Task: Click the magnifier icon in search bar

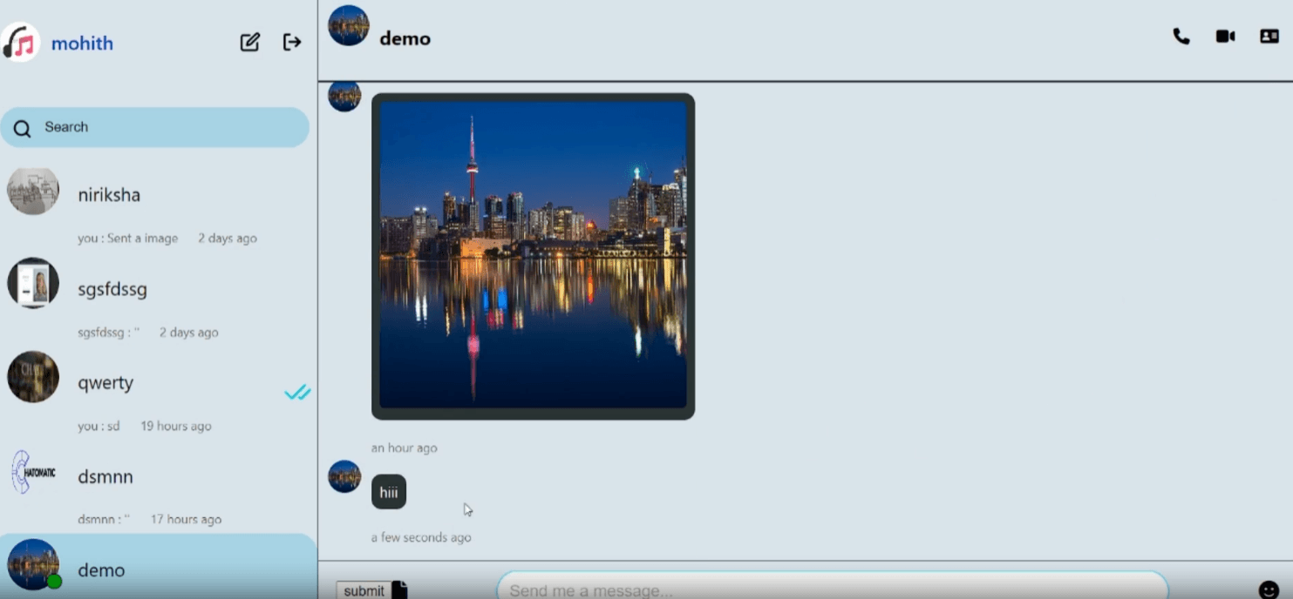Action: tap(23, 129)
